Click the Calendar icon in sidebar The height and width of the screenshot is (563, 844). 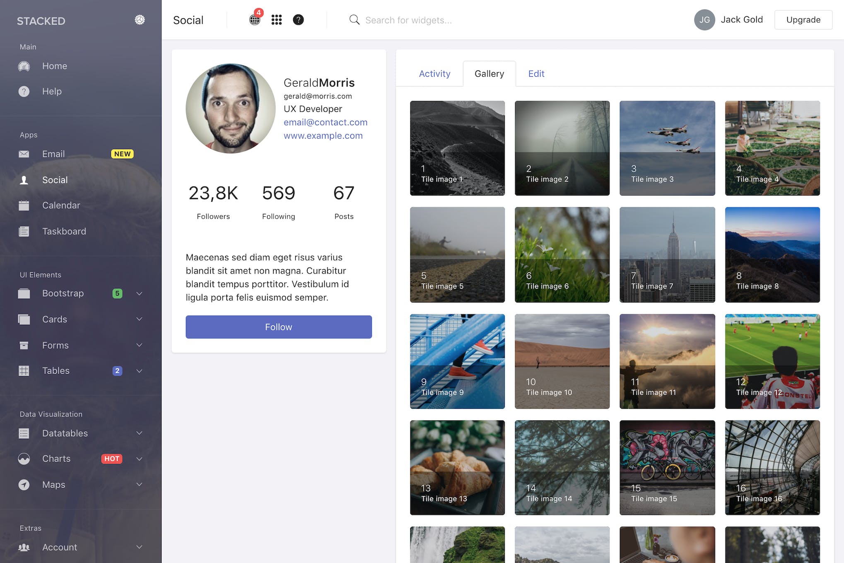pyautogui.click(x=24, y=205)
